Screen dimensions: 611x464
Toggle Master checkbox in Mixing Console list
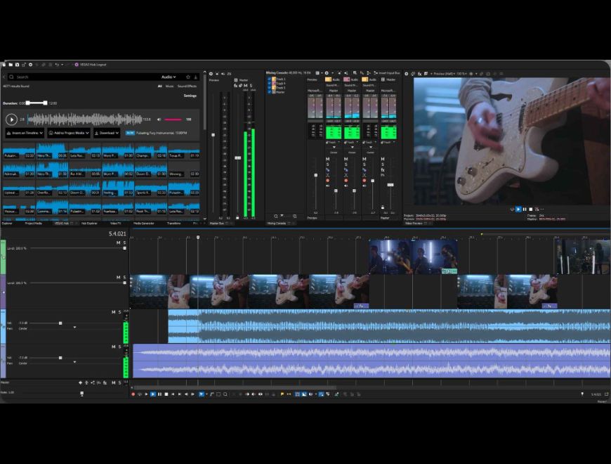[x=269, y=92]
